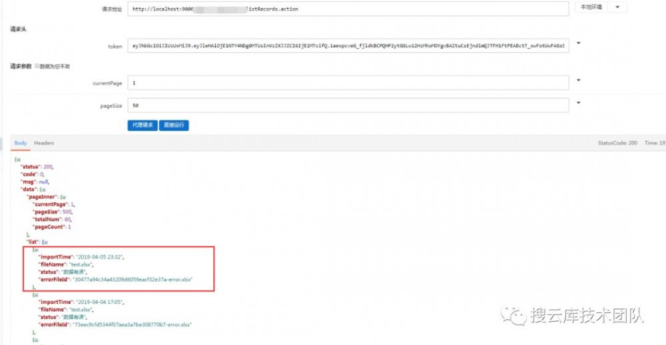Click the top-level "status": 200 line
The height and width of the screenshot is (345, 666).
click(x=37, y=167)
